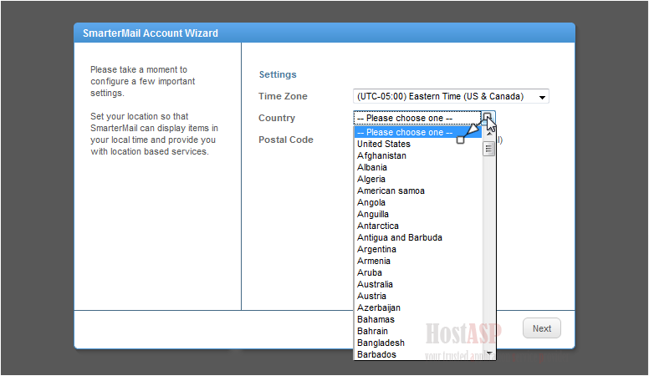649x376 pixels.
Task: Open the Time Zone dropdown
Action: [x=451, y=97]
